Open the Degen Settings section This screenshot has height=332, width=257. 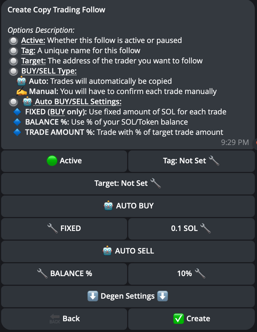point(128,296)
